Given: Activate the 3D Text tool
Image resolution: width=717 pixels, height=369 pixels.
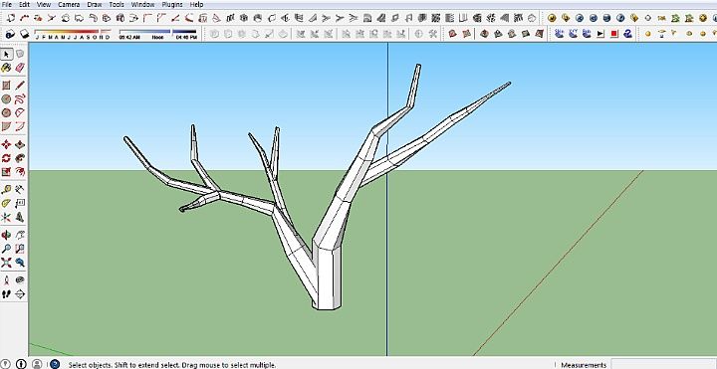Looking at the screenshot, I should pos(20,217).
